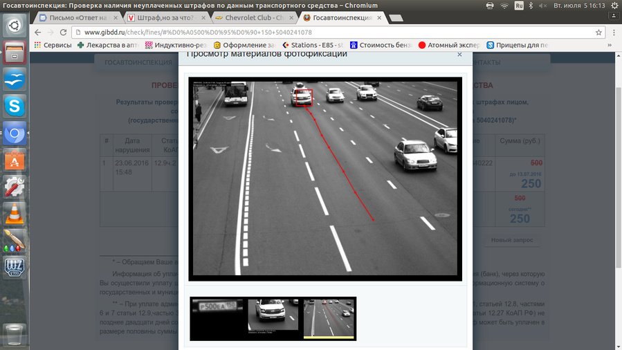
Task: Open a new browser tab
Action: [396, 18]
